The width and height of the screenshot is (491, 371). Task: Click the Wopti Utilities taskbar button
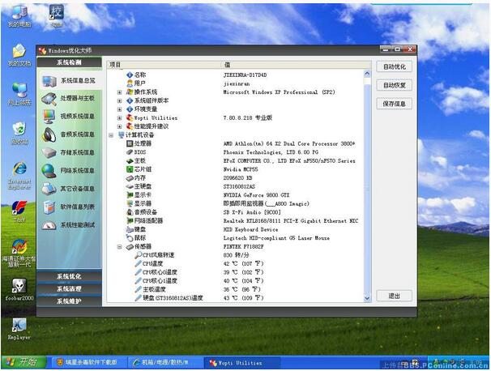point(241,363)
